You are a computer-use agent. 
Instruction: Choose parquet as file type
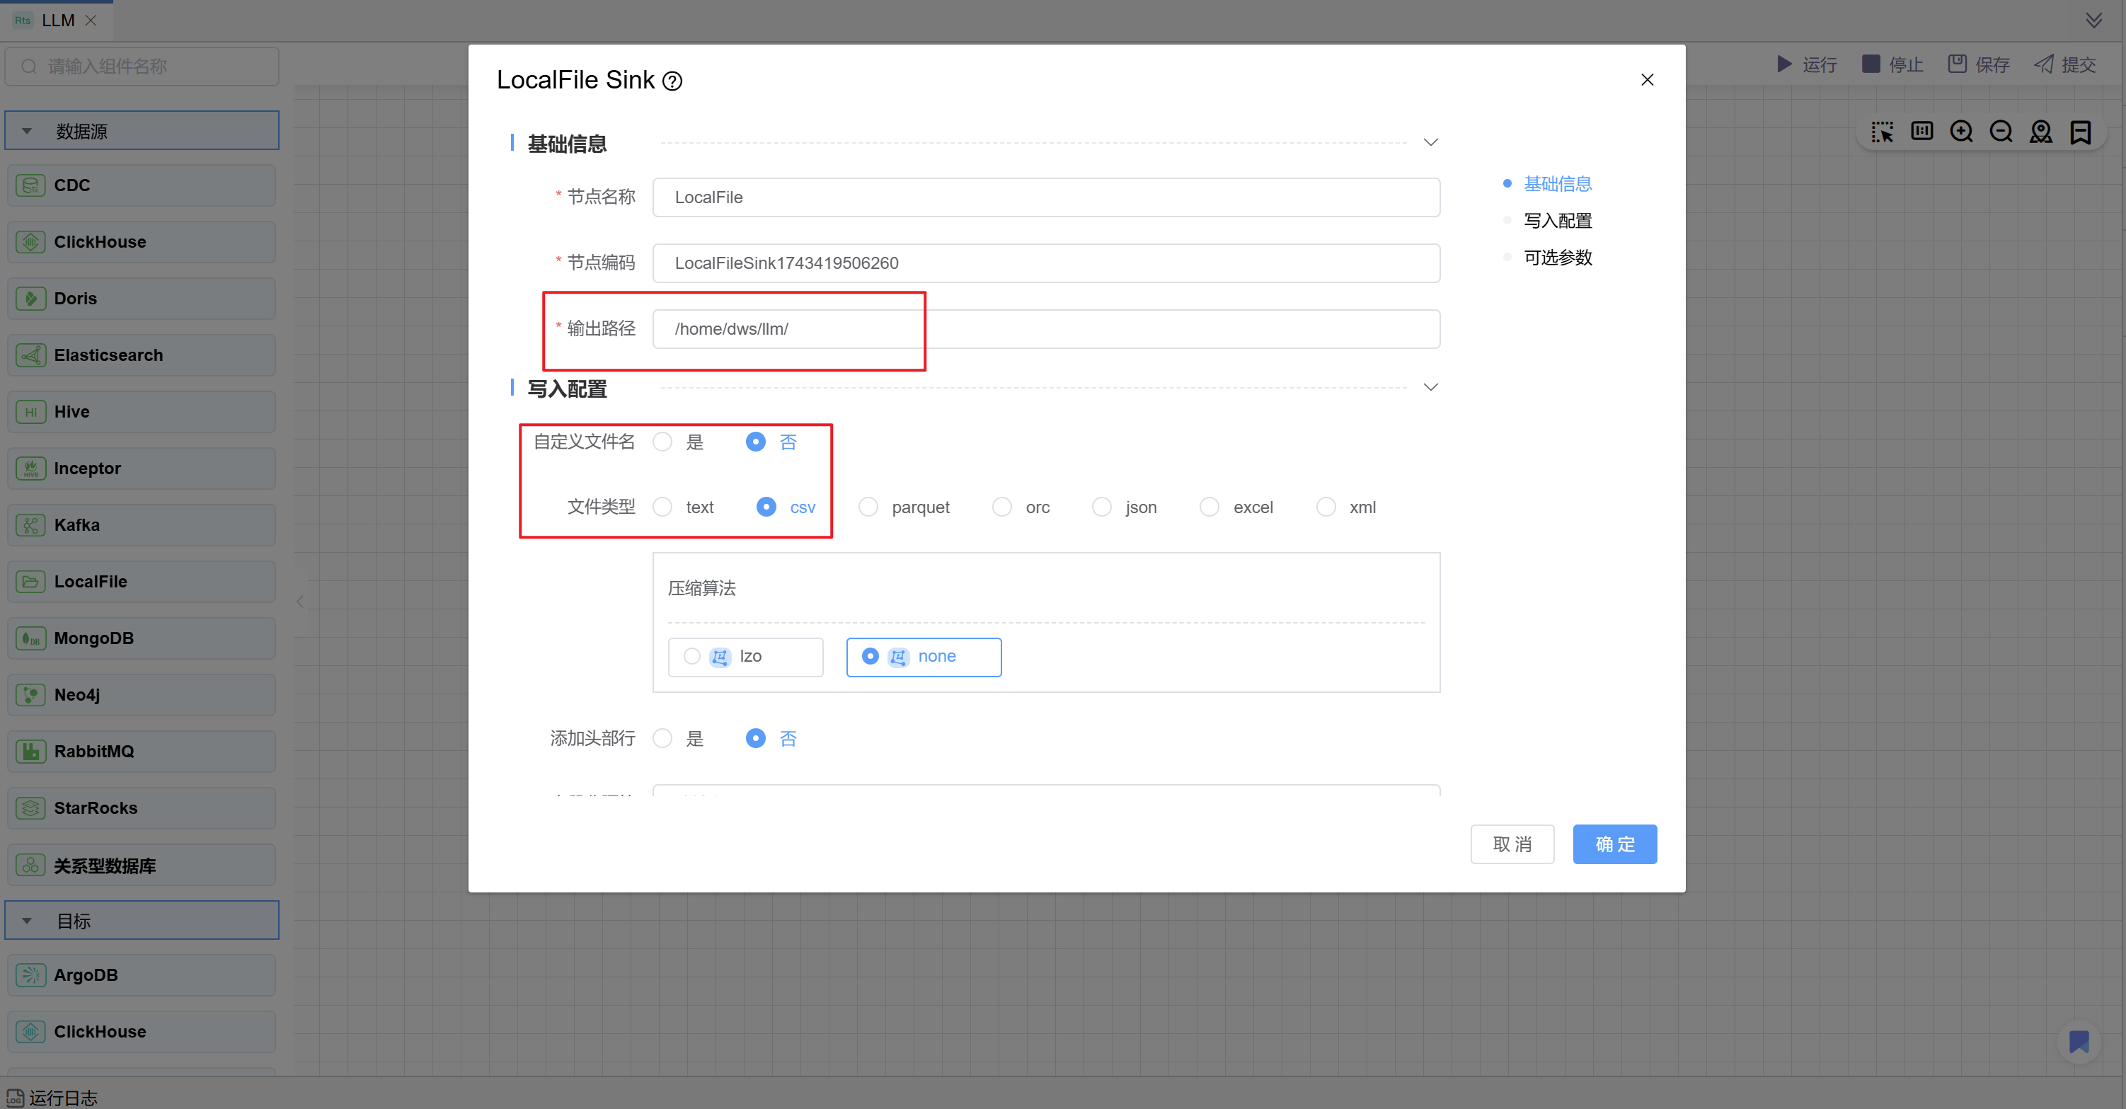click(x=868, y=507)
